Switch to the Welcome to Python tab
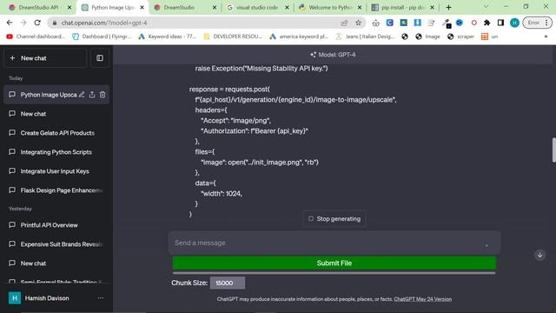Viewport: 556px width, 313px height. pos(330,7)
